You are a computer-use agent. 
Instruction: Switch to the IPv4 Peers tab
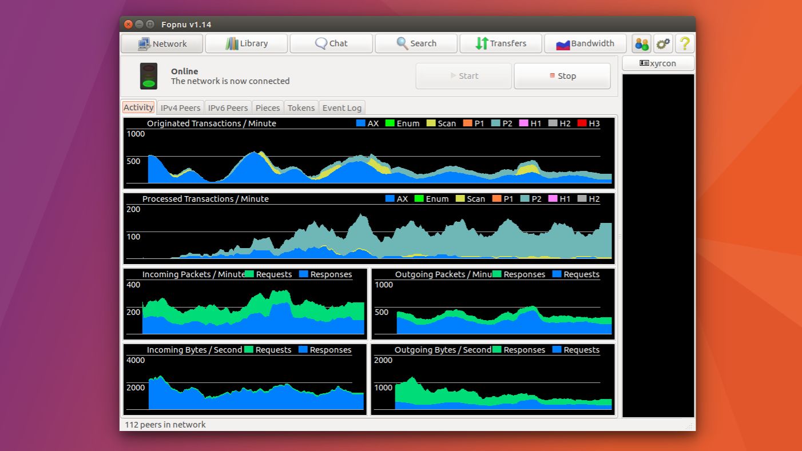(180, 107)
